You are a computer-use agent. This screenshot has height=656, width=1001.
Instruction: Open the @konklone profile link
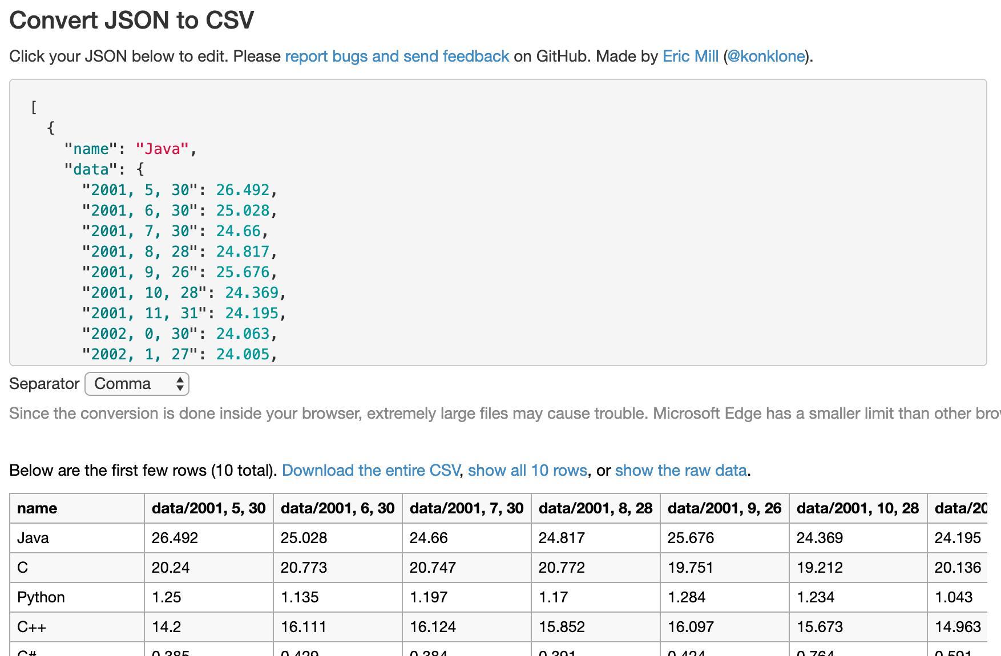(x=766, y=56)
